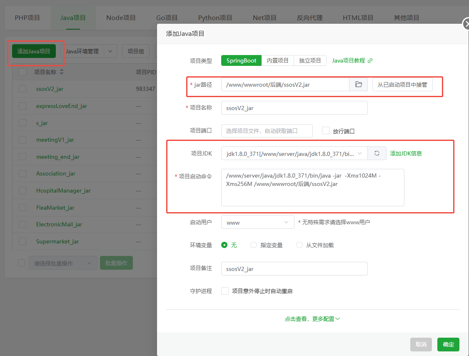This screenshot has height=356, width=469.
Task: Expand Java环境管理 dropdown arrow
Action: [110, 51]
